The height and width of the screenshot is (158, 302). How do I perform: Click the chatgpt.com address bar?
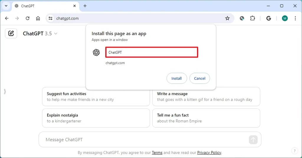point(140,18)
